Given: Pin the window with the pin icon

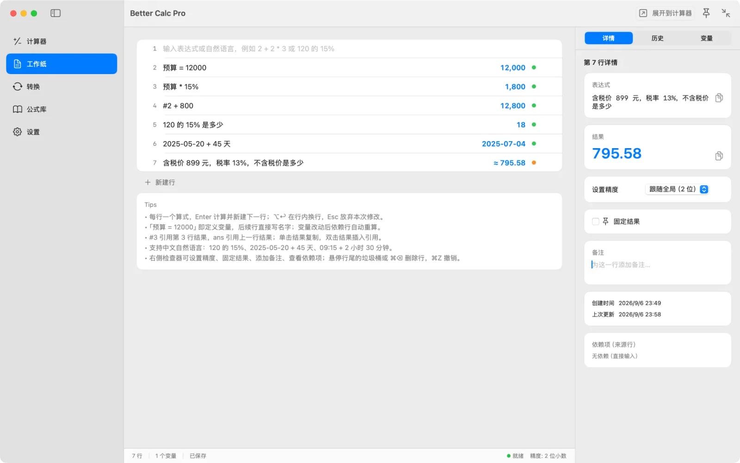Looking at the screenshot, I should 706,13.
